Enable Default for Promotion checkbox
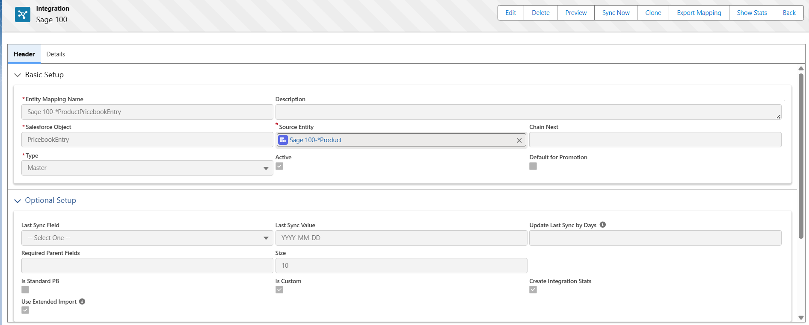The image size is (809, 325). (x=533, y=166)
